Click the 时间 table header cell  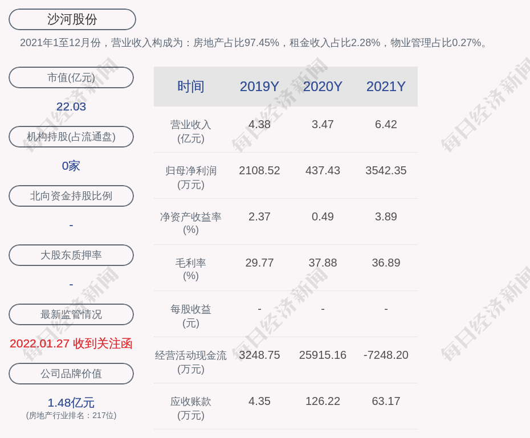pyautogui.click(x=191, y=87)
